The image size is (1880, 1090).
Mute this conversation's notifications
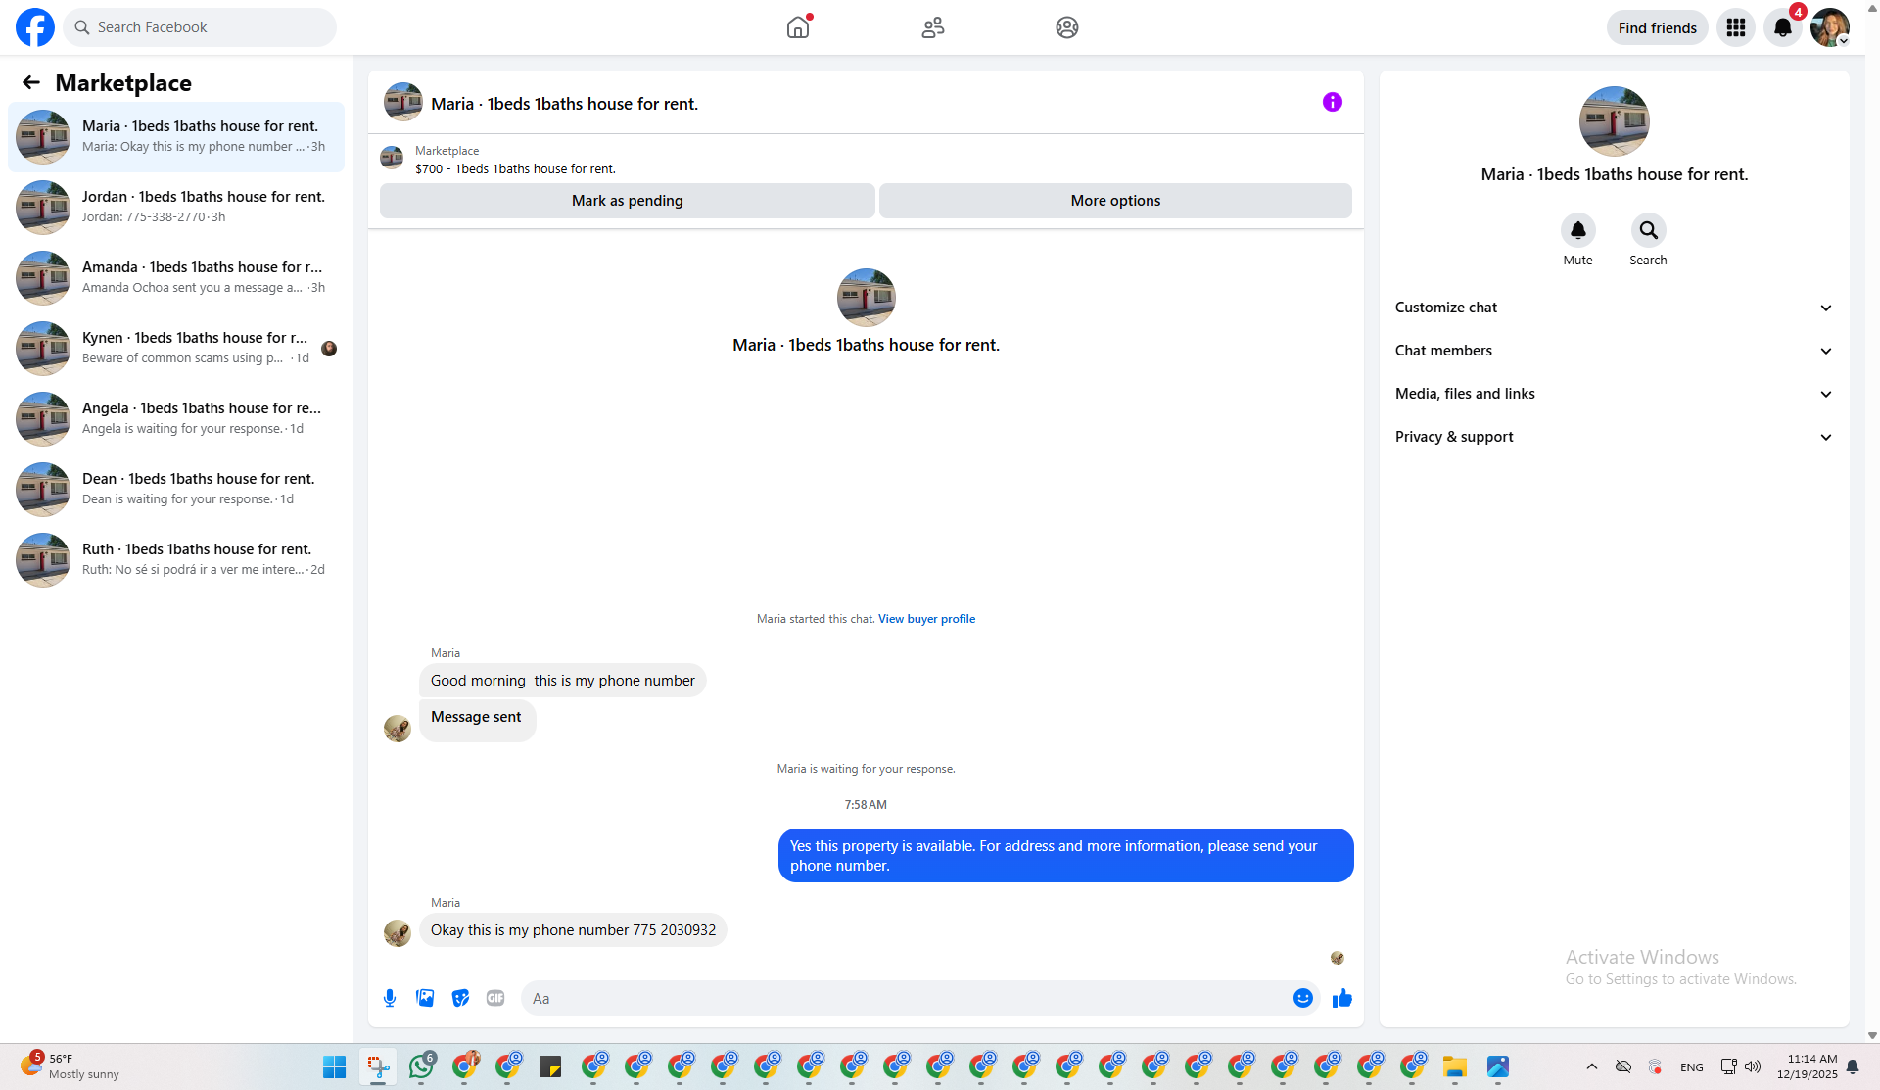[x=1578, y=230]
